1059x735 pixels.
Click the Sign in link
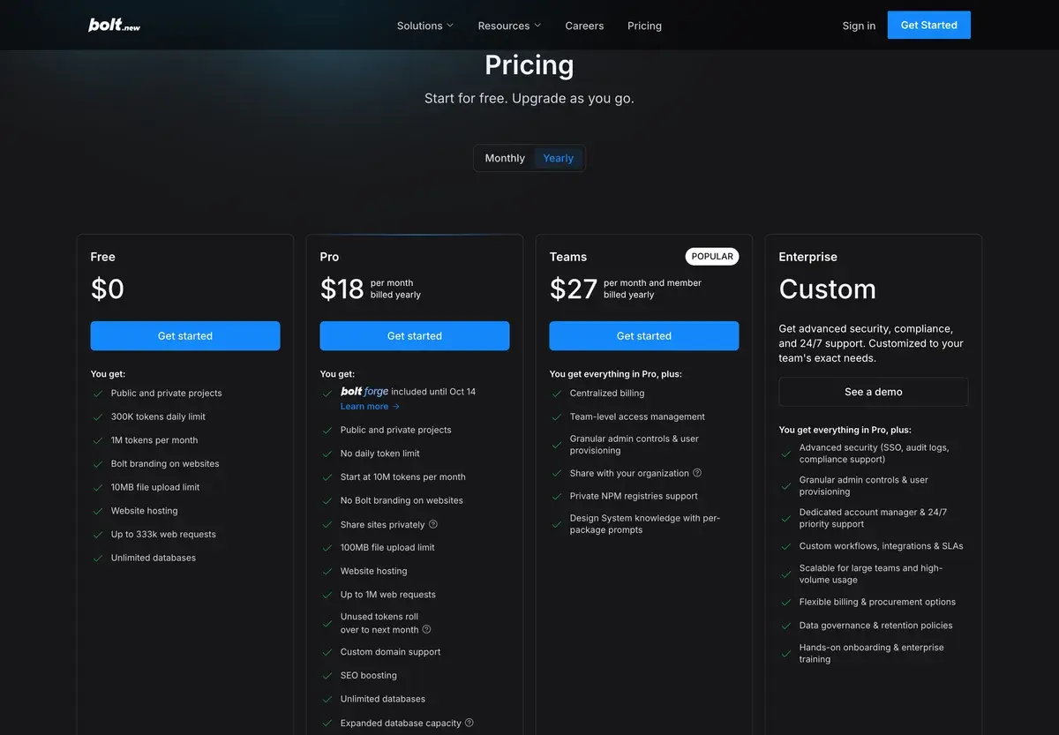pyautogui.click(x=859, y=26)
